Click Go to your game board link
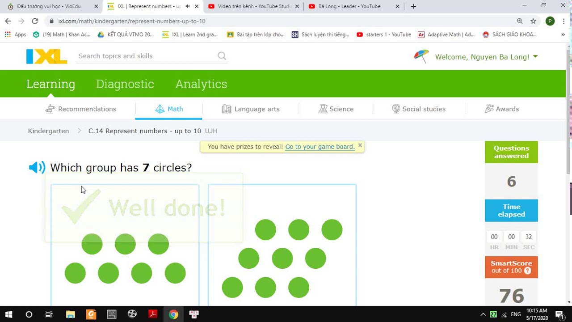This screenshot has width=572, height=322. [x=320, y=147]
